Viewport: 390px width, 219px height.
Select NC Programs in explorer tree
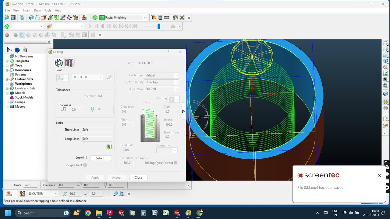pos(24,56)
